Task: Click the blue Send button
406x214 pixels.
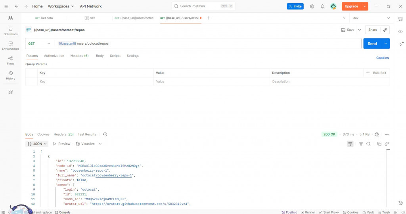Action: pyautogui.click(x=372, y=44)
